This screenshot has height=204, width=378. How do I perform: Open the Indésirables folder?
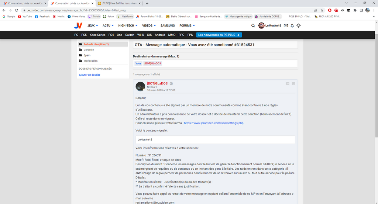click(90, 61)
